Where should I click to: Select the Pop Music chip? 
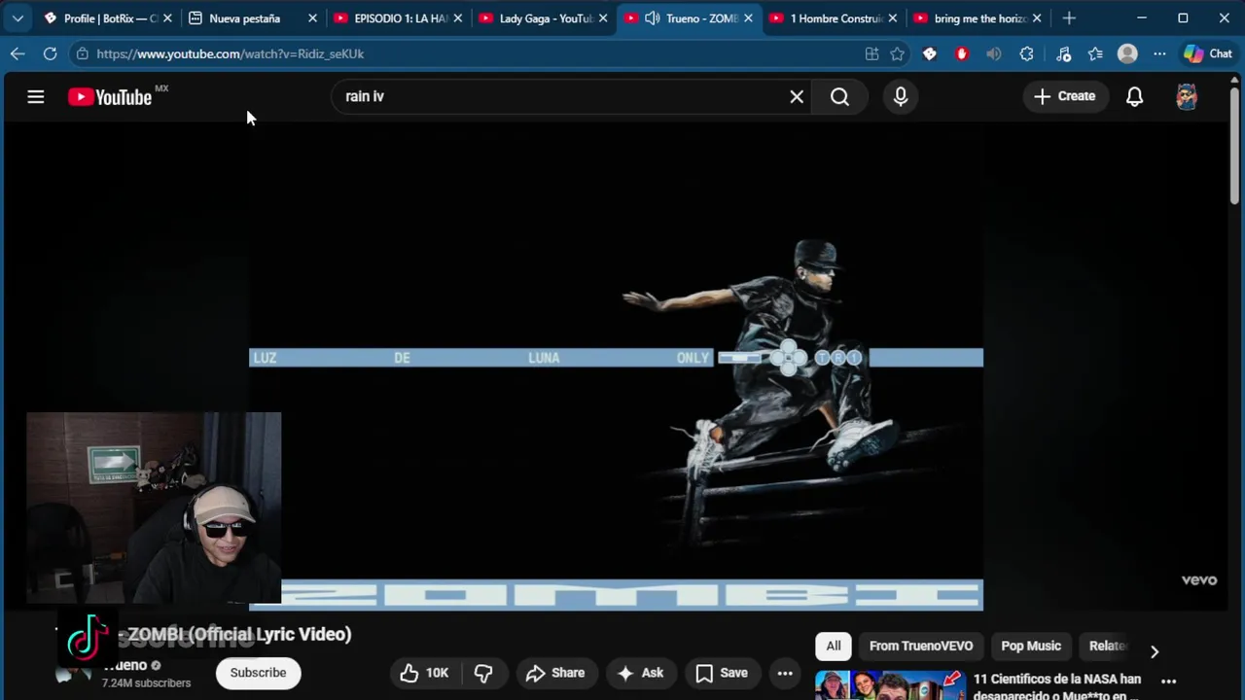tap(1031, 646)
